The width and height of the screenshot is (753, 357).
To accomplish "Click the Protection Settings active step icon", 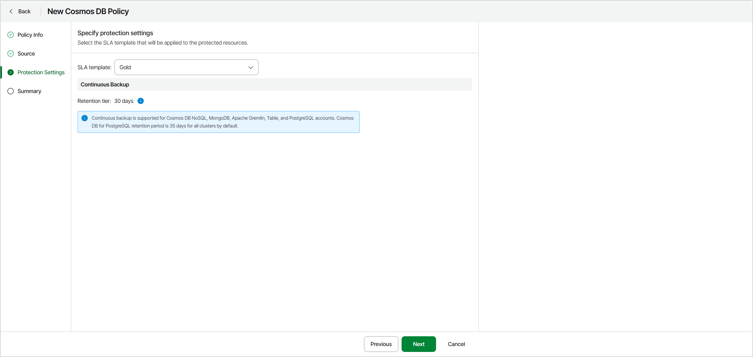I will (x=11, y=72).
